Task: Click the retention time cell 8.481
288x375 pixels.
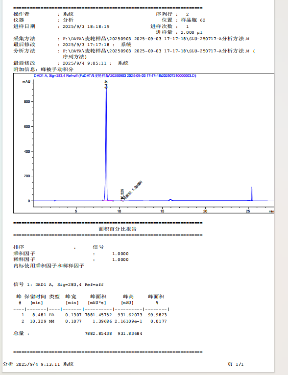Action: (39, 315)
